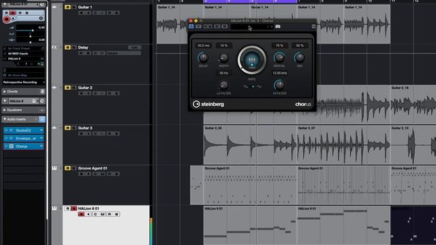Solo the Guitar 3 track
Viewport: 436px width, 245px height.
74,128
